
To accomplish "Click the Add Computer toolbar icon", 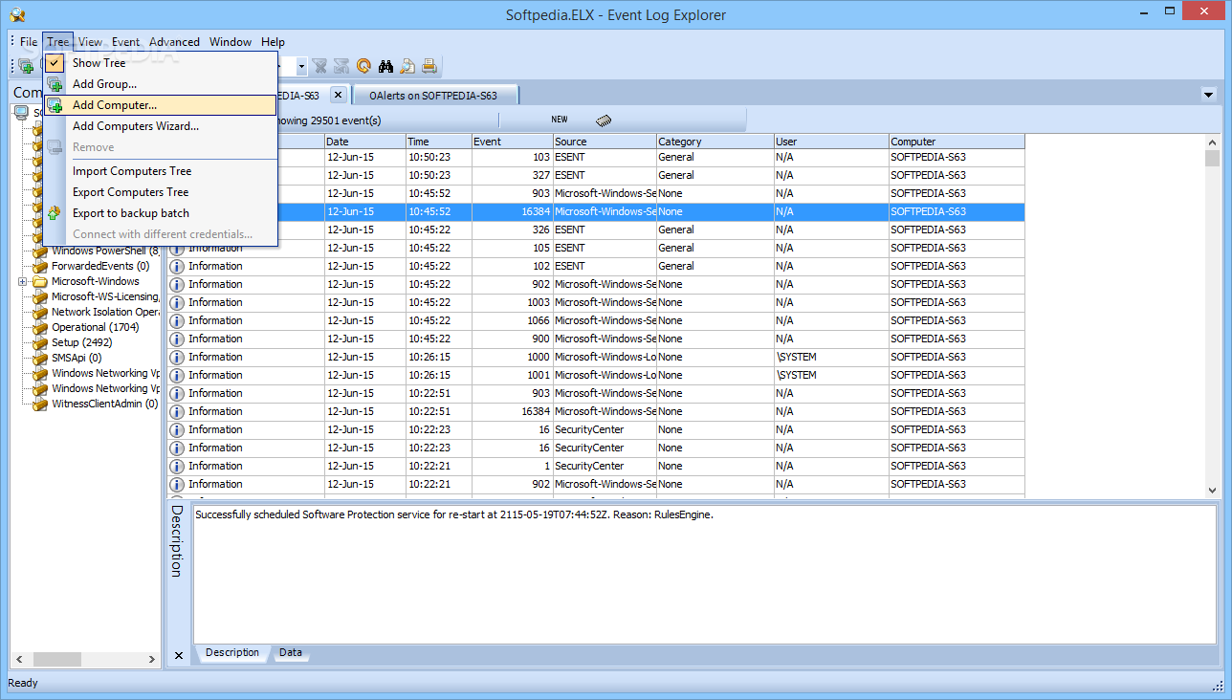I will point(26,66).
